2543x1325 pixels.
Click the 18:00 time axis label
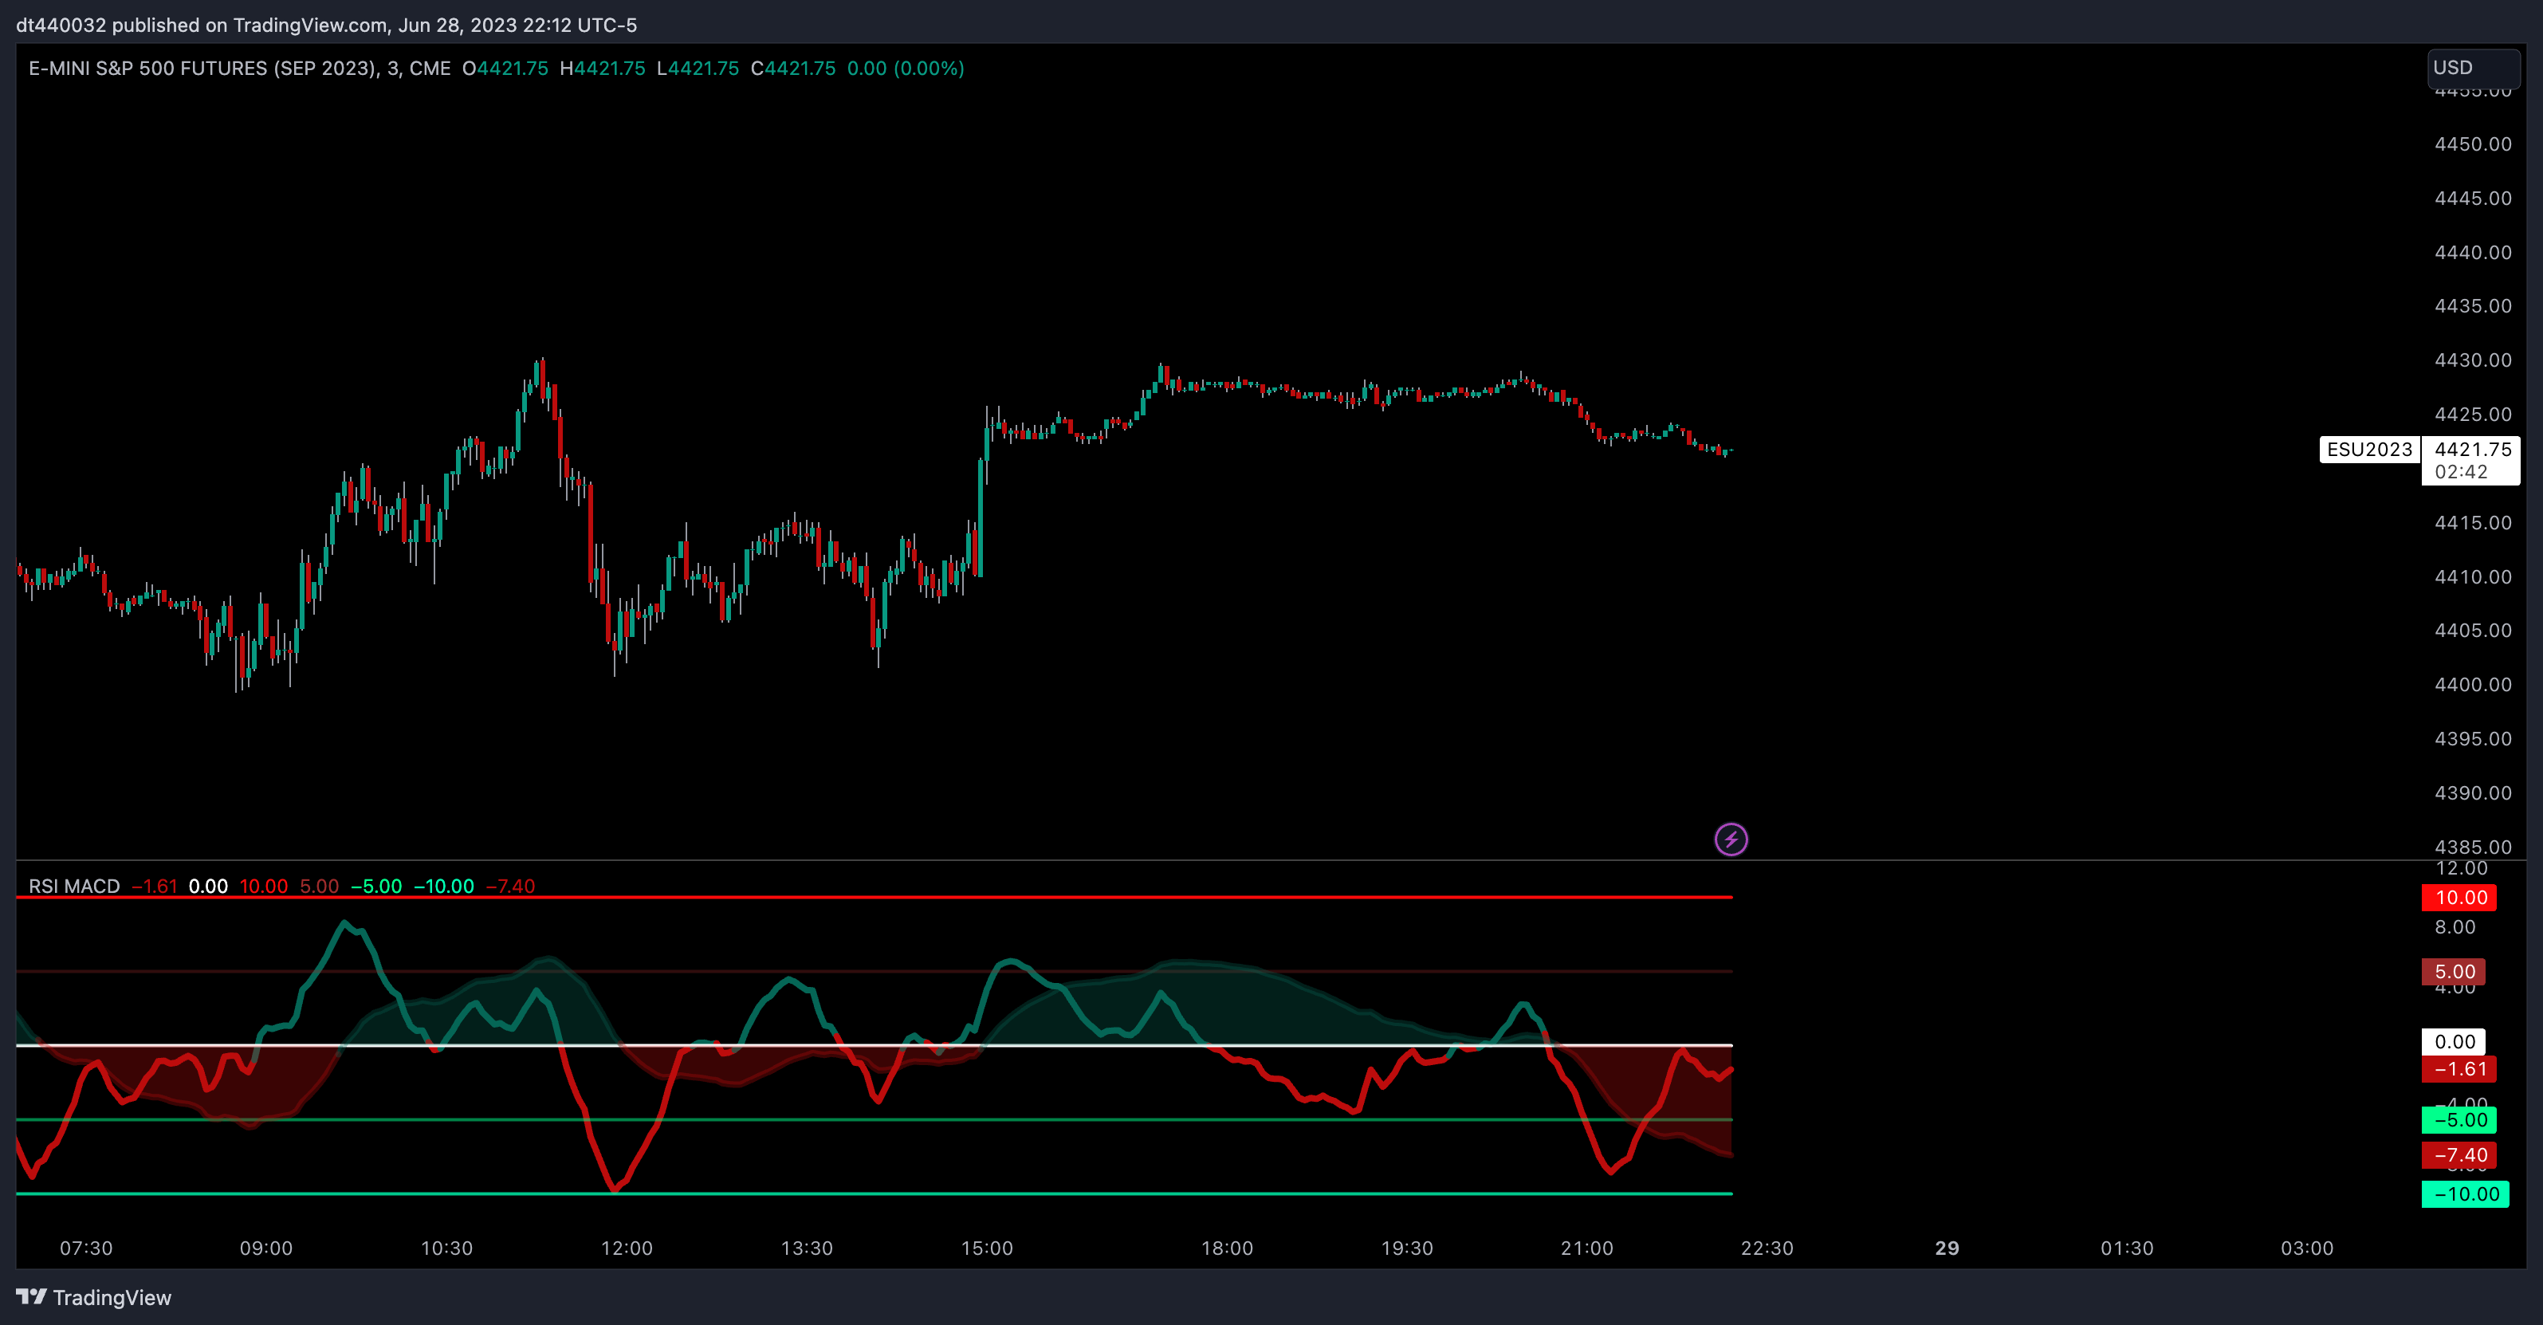[1227, 1248]
